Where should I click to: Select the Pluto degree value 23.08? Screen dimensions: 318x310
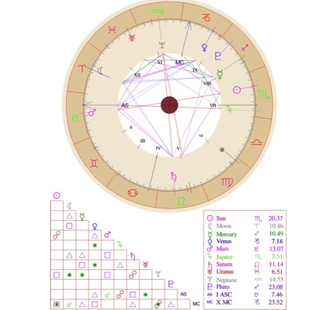276,287
